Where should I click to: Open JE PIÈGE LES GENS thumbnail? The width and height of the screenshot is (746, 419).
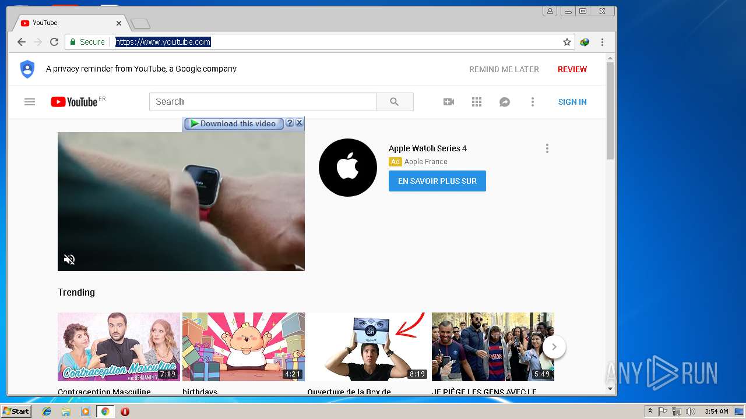tap(493, 347)
